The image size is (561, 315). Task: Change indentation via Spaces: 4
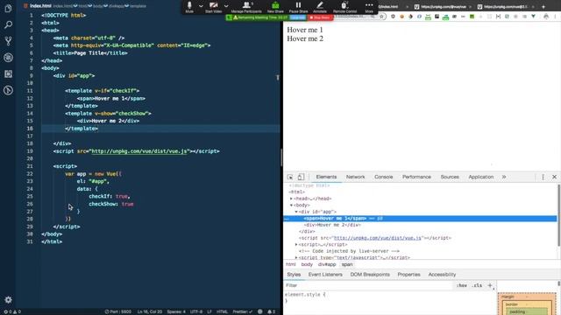coord(176,311)
